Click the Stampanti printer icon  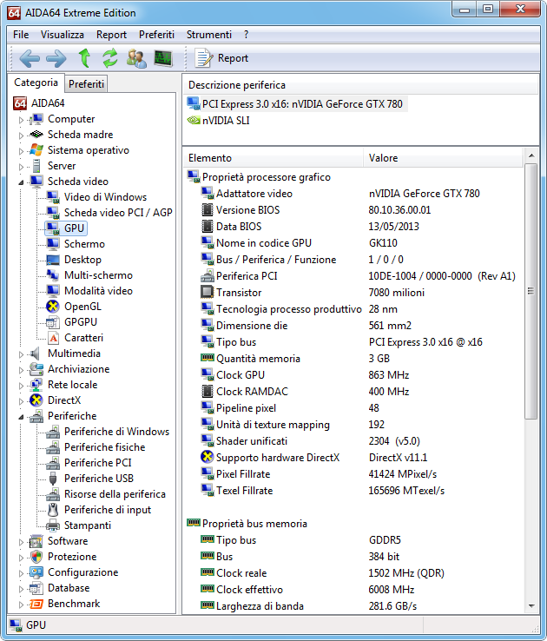pyautogui.click(x=53, y=525)
